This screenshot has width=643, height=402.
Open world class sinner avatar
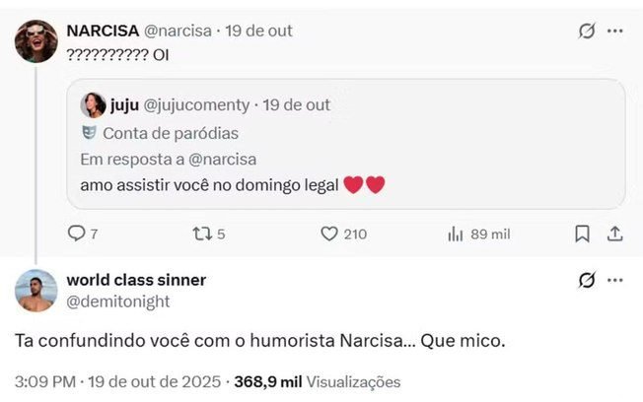coord(36,291)
